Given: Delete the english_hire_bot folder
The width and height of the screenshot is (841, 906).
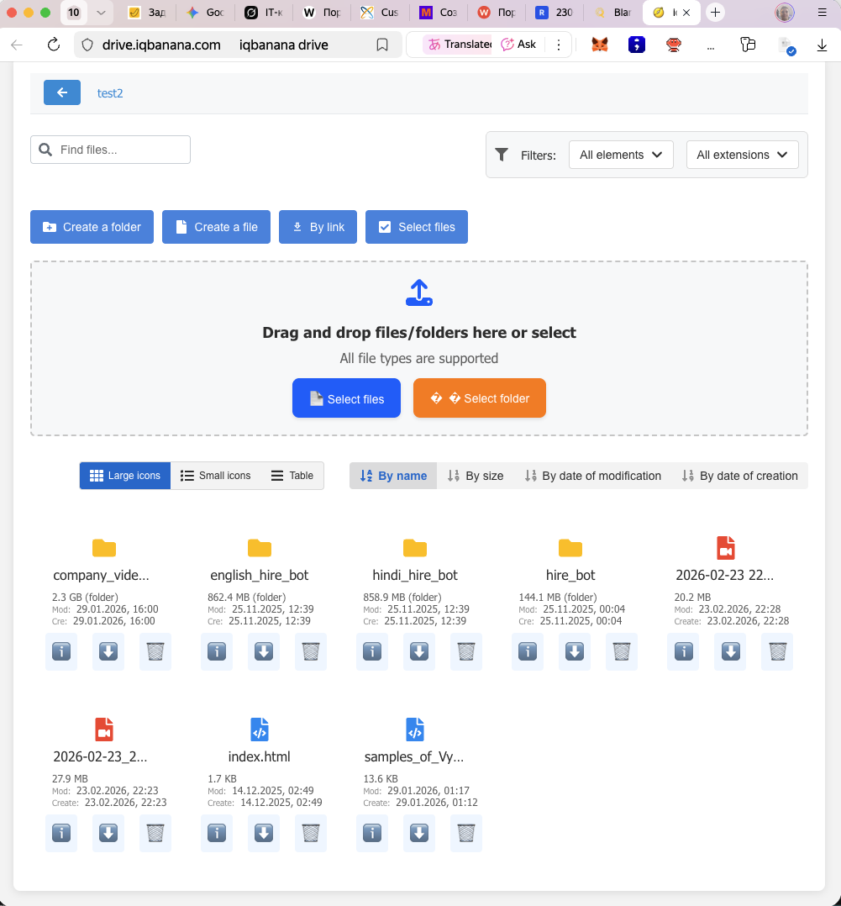Looking at the screenshot, I should pos(311,652).
